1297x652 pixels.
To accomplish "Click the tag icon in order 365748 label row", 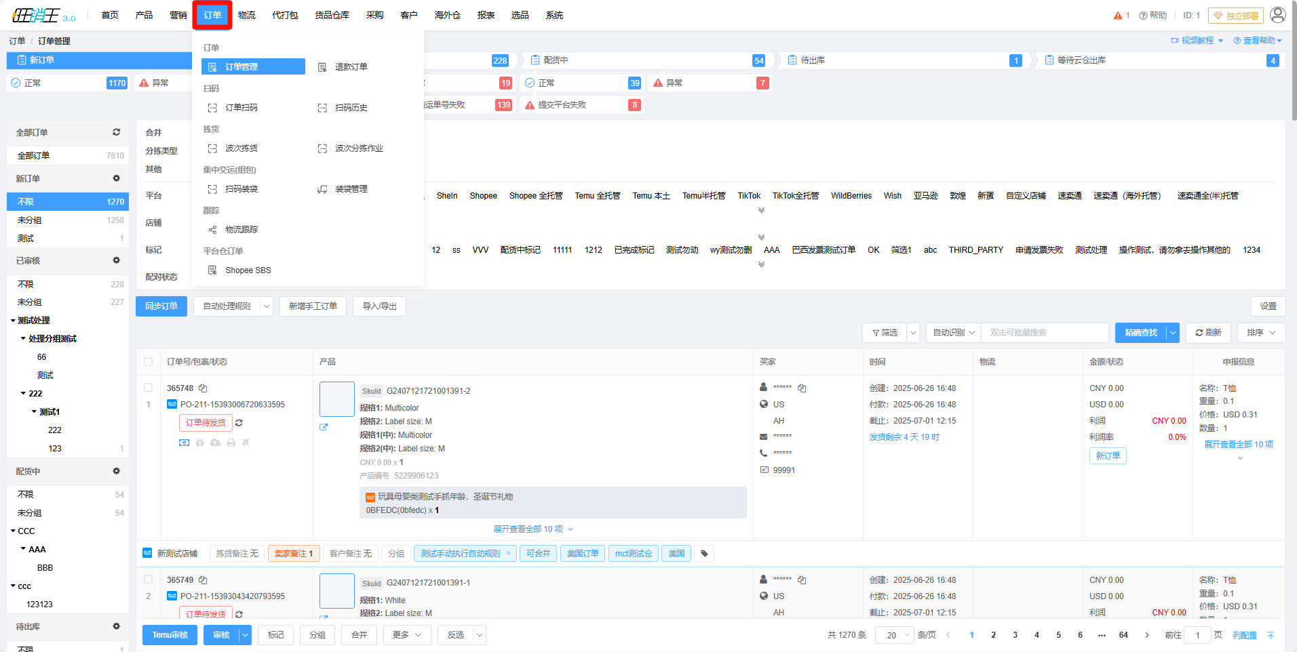I will pyautogui.click(x=704, y=554).
